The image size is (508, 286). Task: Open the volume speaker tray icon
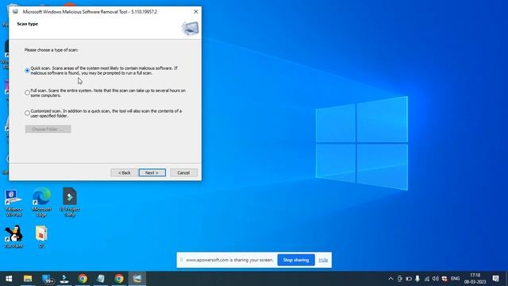pos(436,279)
